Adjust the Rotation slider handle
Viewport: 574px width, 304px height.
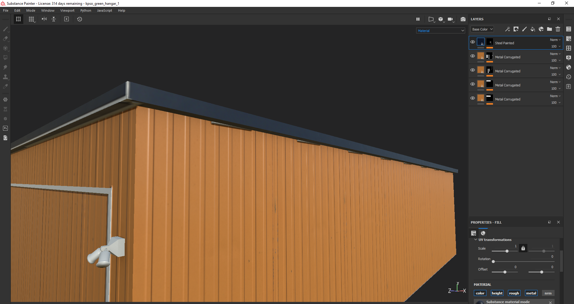pos(493,262)
